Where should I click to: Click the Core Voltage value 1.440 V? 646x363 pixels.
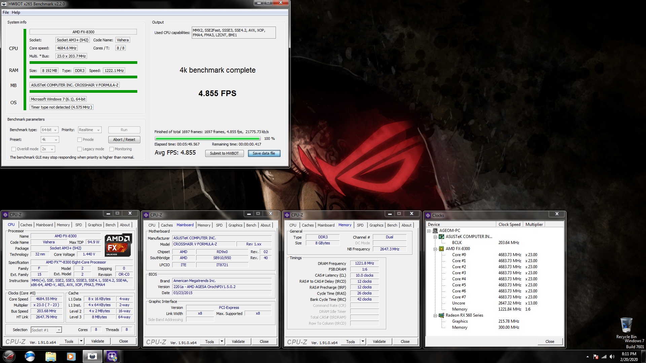pos(89,254)
